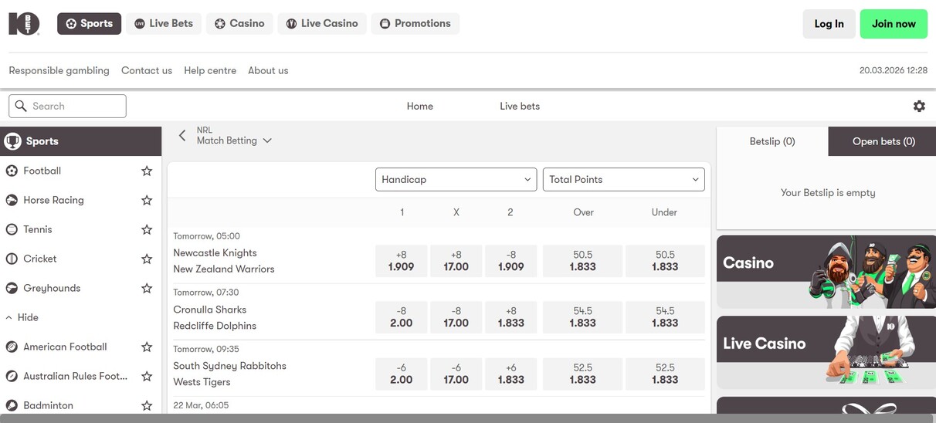
Task: Bet Cronulla Sharks -8 at 2.00
Action: pyautogui.click(x=402, y=317)
